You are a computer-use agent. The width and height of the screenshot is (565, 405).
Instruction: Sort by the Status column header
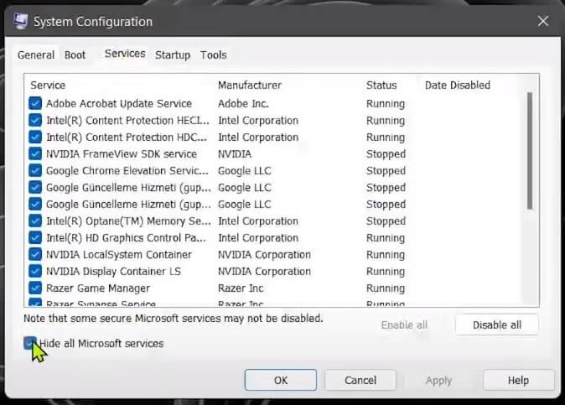381,85
